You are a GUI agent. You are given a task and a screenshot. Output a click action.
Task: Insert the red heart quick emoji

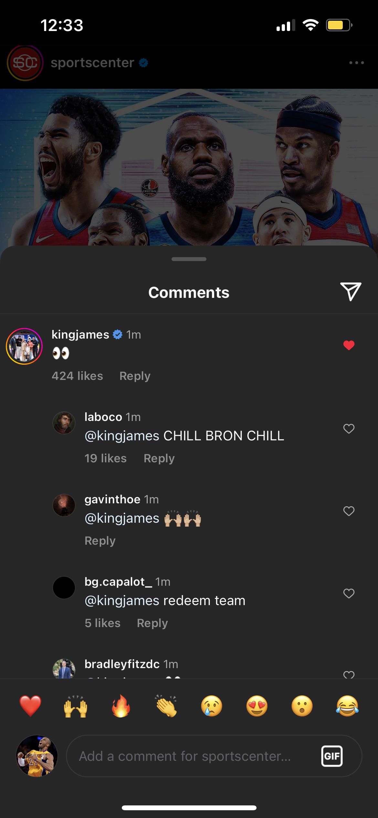[x=30, y=706]
